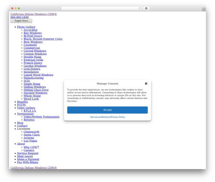Open the POTM menu item

21,105
